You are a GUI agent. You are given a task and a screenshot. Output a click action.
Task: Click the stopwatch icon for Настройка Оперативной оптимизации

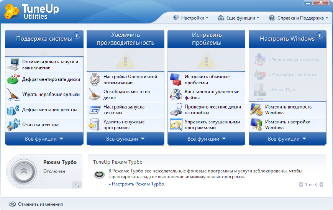[x=95, y=79]
